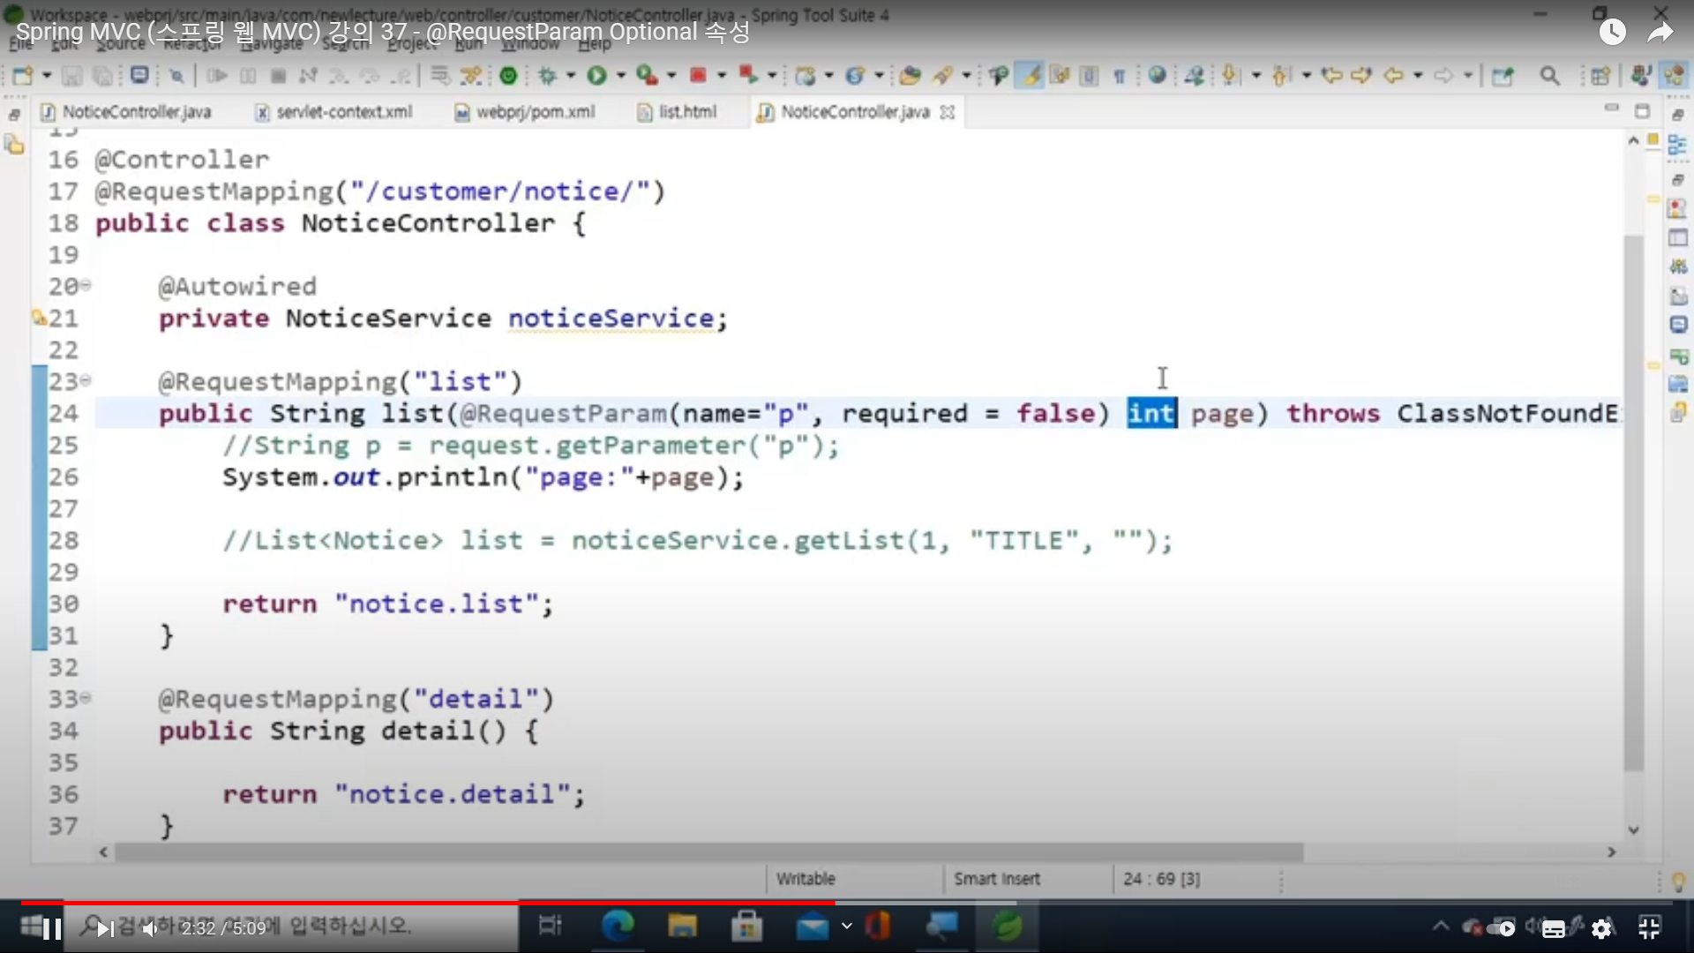Click the highlighted int keyword
Image resolution: width=1694 pixels, height=953 pixels.
point(1151,413)
